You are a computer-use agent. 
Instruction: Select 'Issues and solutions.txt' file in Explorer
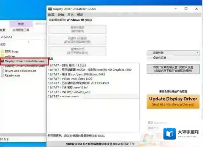click(x=20, y=71)
